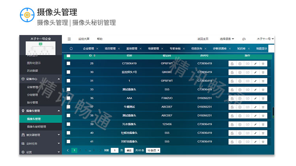Check the box for row ID 38
This screenshot has height=166, width=296.
68,115
